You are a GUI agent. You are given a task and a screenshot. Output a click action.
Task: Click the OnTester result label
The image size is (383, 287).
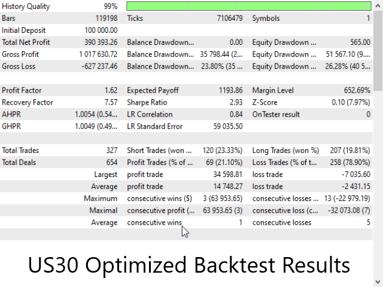(276, 114)
